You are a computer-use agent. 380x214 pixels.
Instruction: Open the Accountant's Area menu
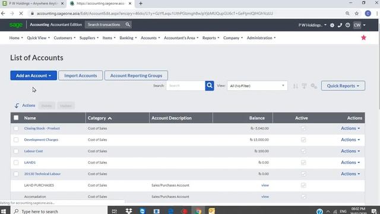tap(181, 38)
